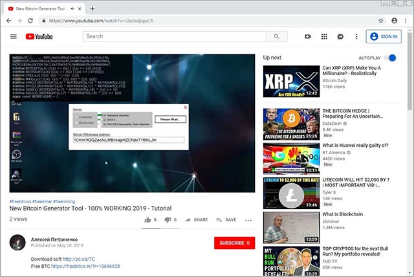This screenshot has width=414, height=277.
Task: Click the browser forward arrow
Action: (x=19, y=21)
